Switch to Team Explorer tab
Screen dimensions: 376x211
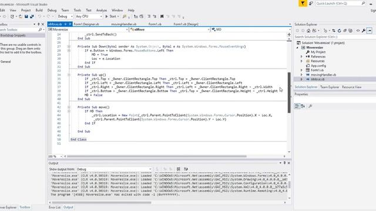pos(330,87)
